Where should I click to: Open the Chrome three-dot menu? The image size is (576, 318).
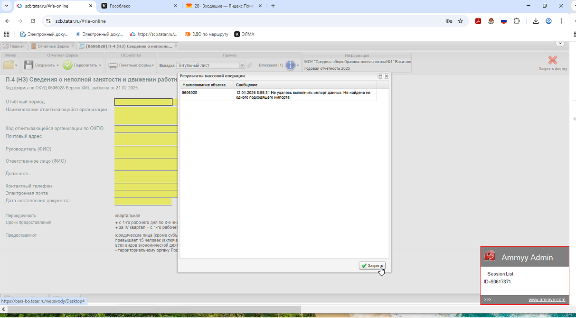tap(562, 21)
